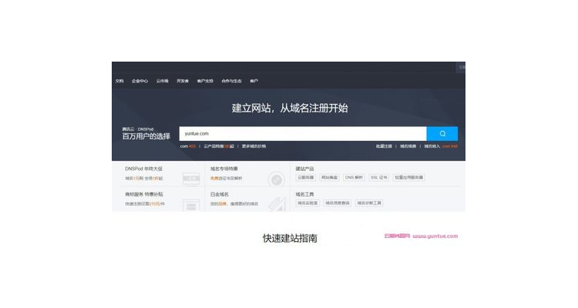
Task: Click the 域名转入 link
Action: tap(432, 146)
